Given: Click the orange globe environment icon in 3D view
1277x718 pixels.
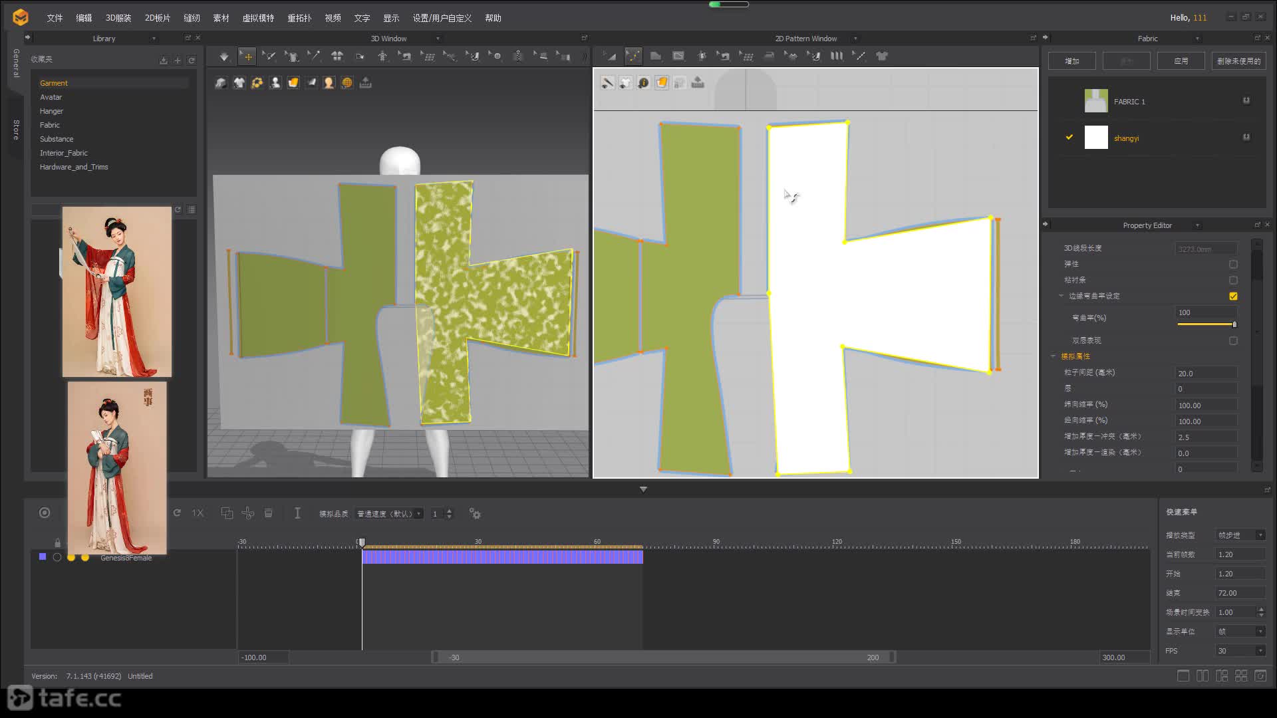Looking at the screenshot, I should (x=347, y=82).
